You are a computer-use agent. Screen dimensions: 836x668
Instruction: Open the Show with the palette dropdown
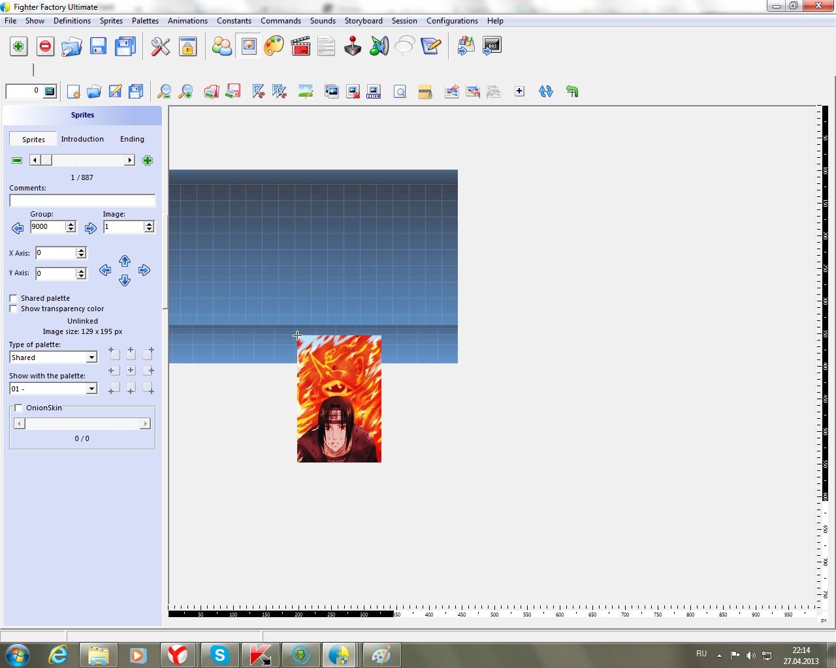(91, 389)
